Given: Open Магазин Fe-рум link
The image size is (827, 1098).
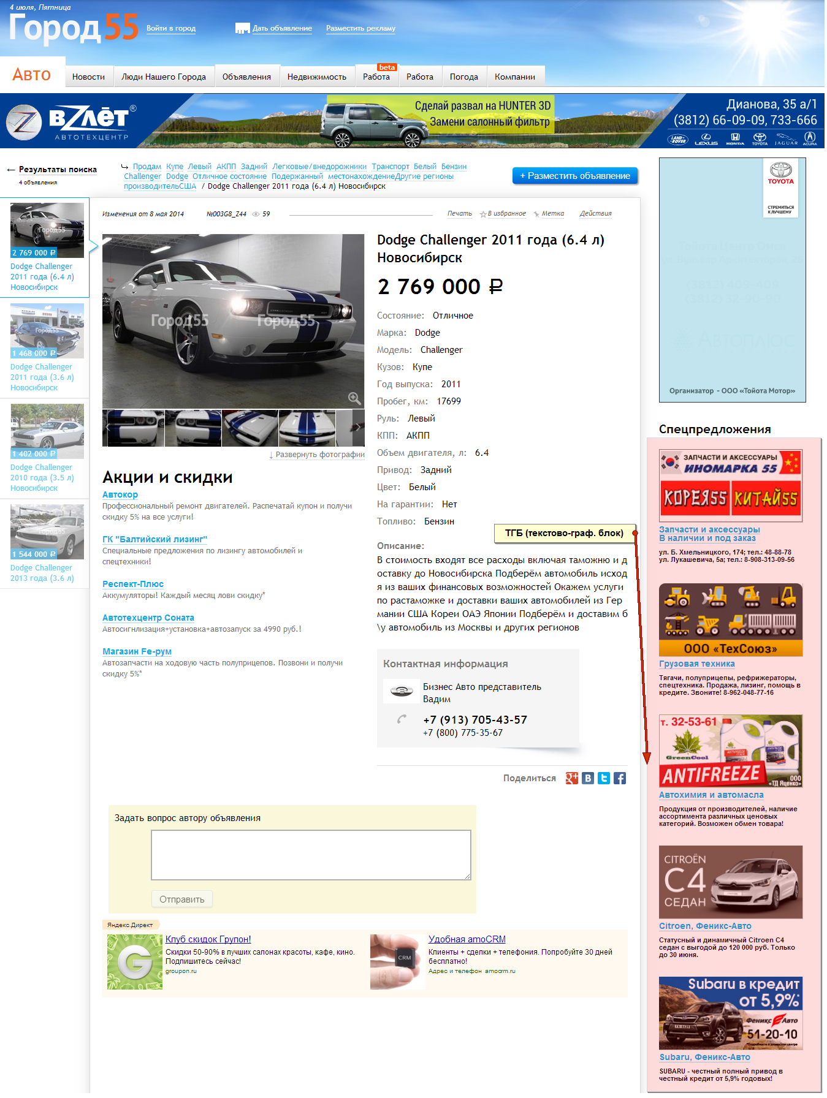Looking at the screenshot, I should pyautogui.click(x=137, y=651).
